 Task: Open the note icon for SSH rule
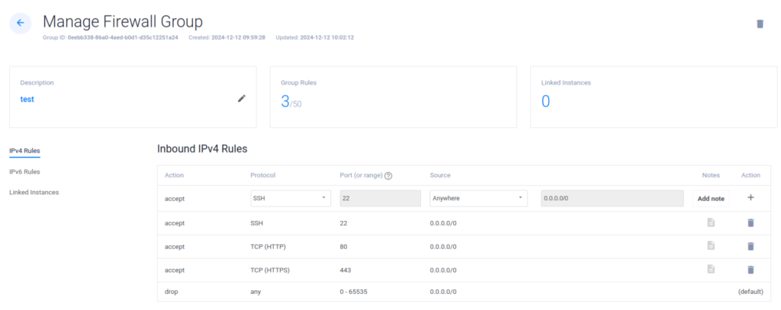click(711, 222)
